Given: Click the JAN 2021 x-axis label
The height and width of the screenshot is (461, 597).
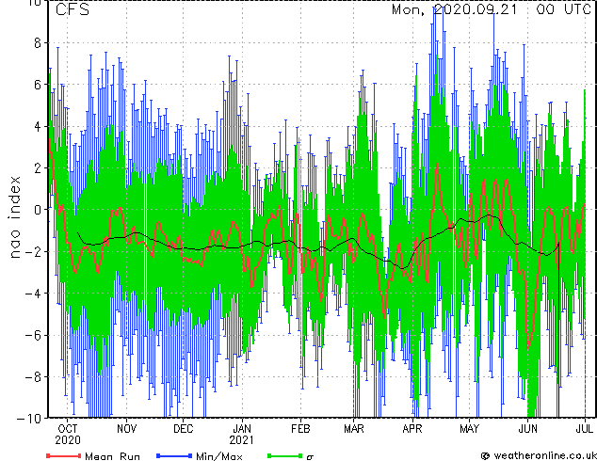Looking at the screenshot, I should click(242, 435).
